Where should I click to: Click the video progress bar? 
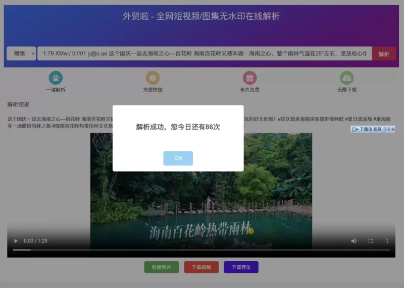point(201,250)
